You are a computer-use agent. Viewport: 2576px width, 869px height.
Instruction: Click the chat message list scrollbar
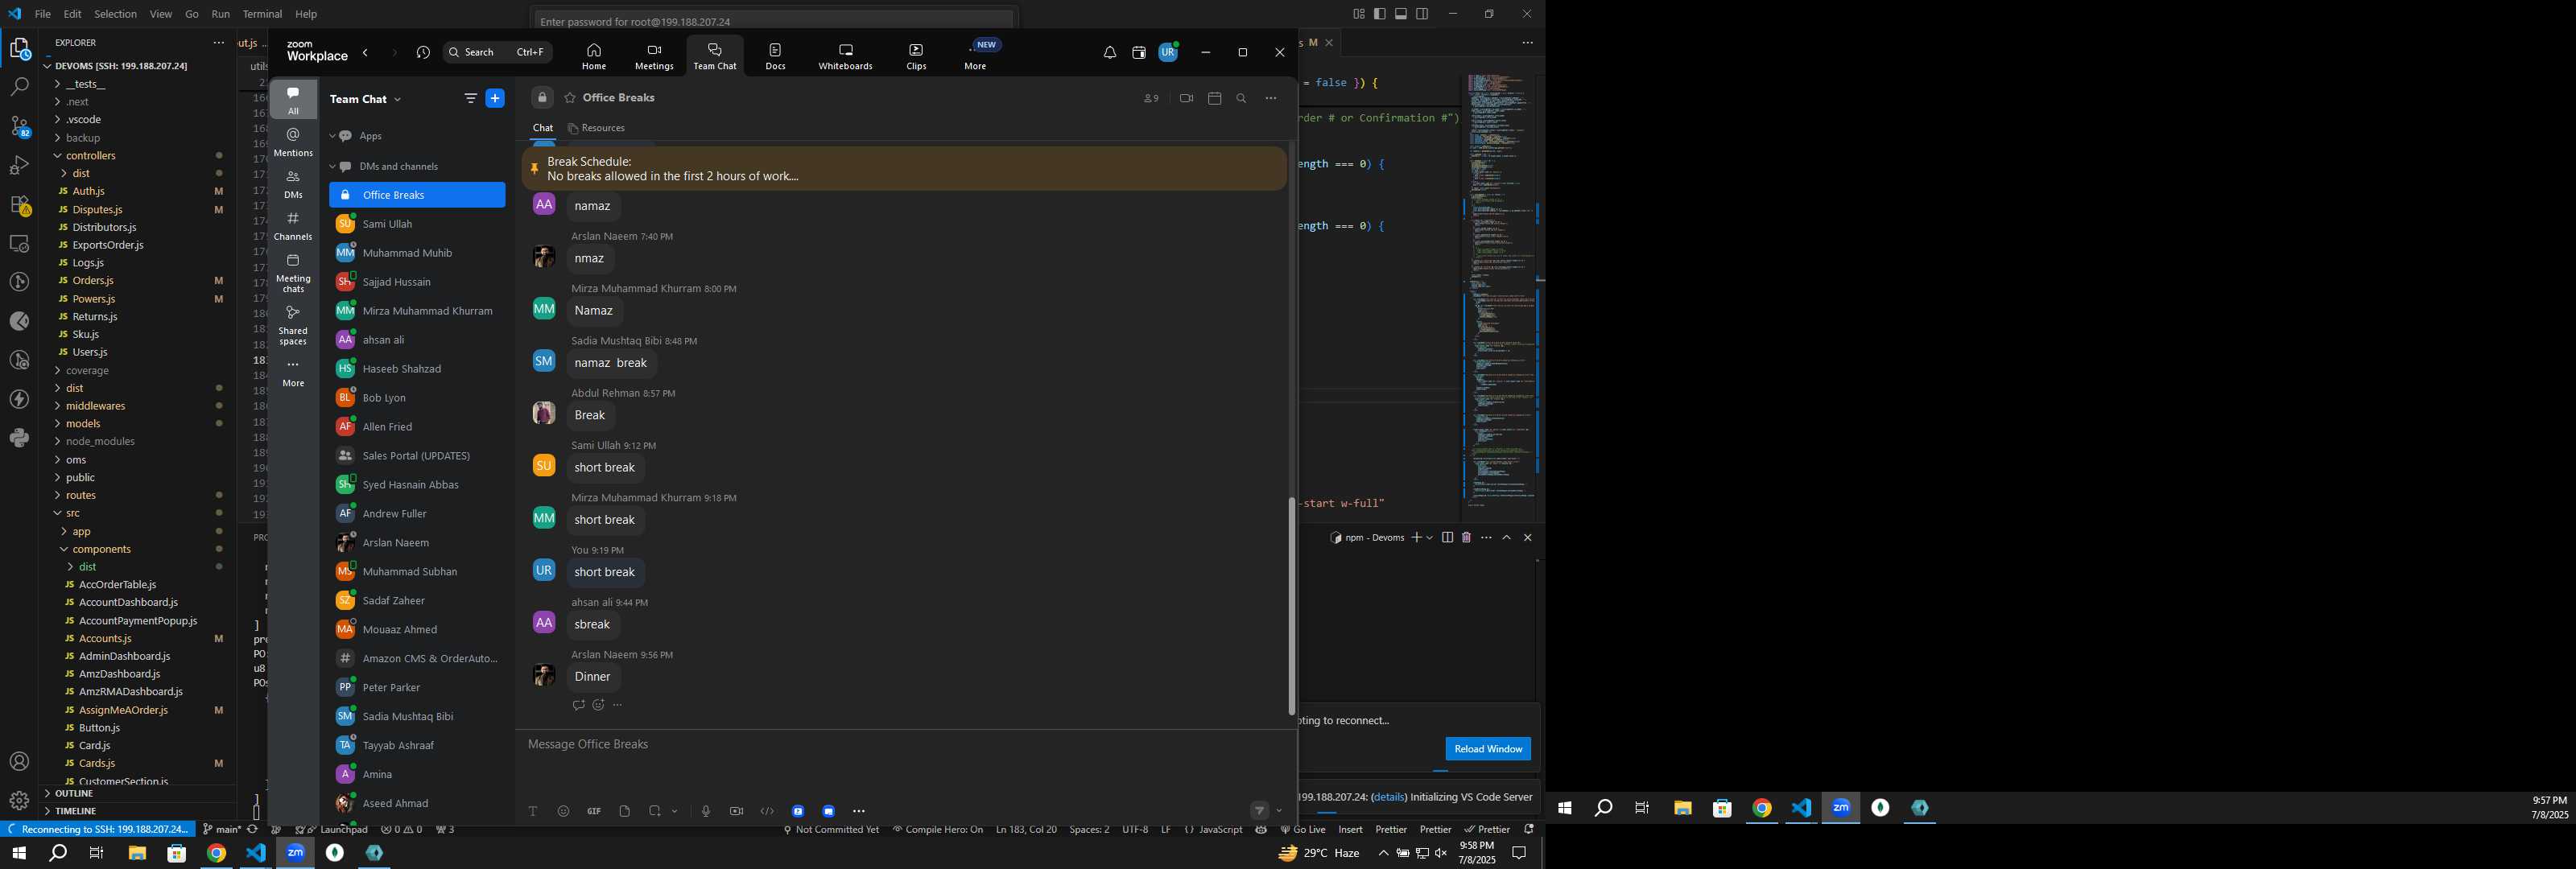coord(1291,605)
